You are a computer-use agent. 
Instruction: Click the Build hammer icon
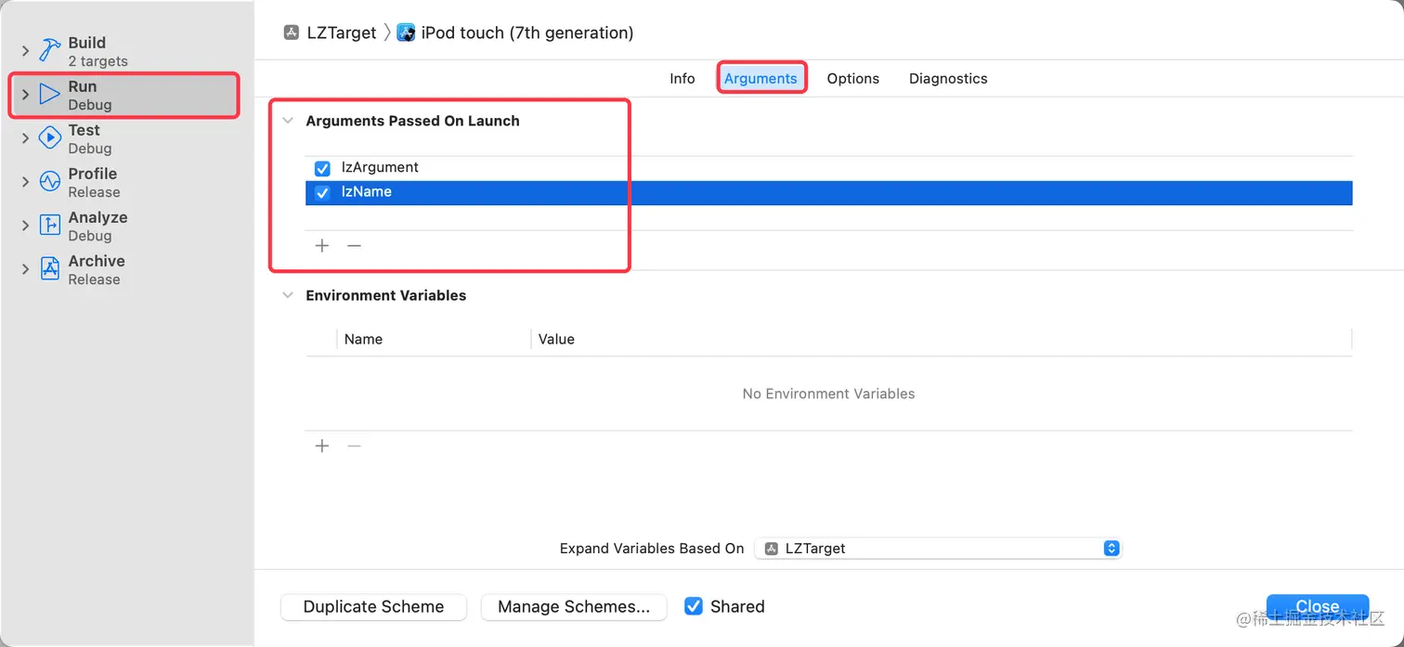tap(50, 51)
